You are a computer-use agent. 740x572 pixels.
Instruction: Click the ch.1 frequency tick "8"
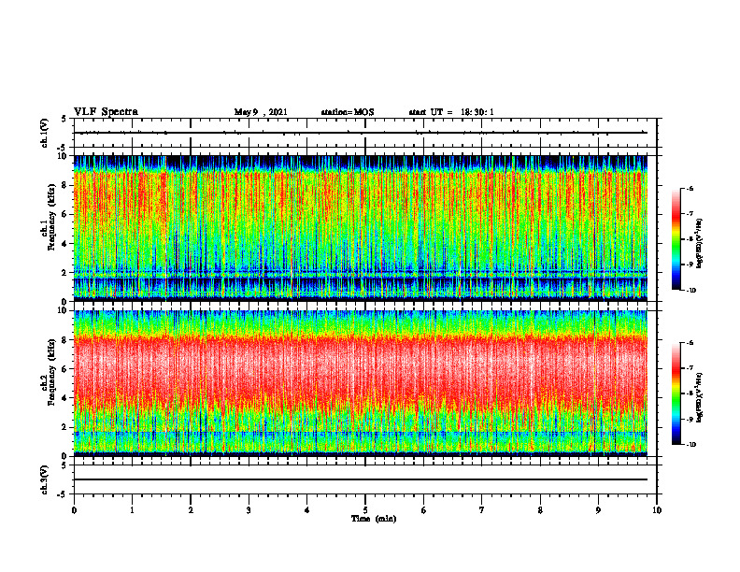point(64,185)
